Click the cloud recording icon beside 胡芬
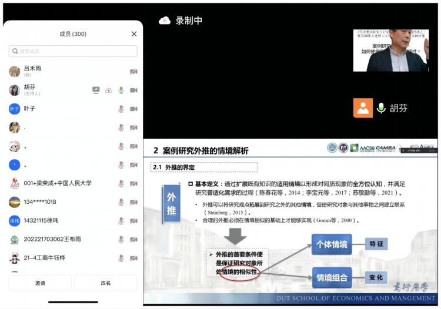 tap(109, 90)
